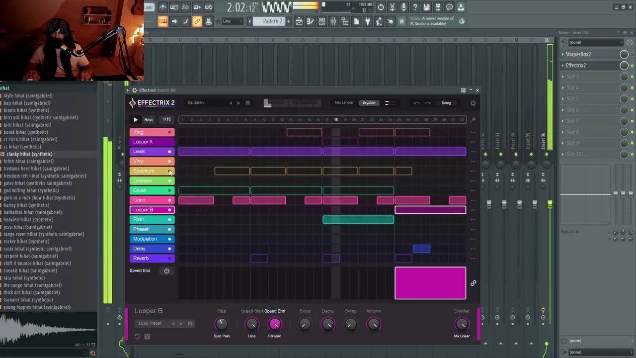Click the shopping cart icon
636x358 pixels.
tap(401, 21)
